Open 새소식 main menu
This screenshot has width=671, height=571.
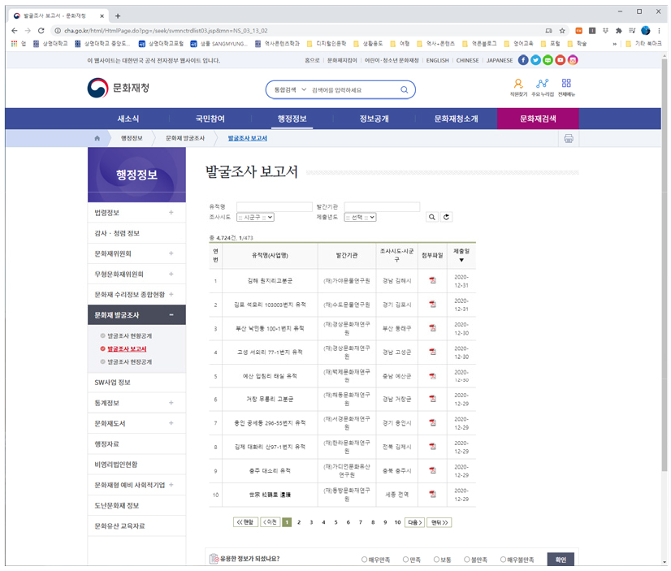(128, 119)
